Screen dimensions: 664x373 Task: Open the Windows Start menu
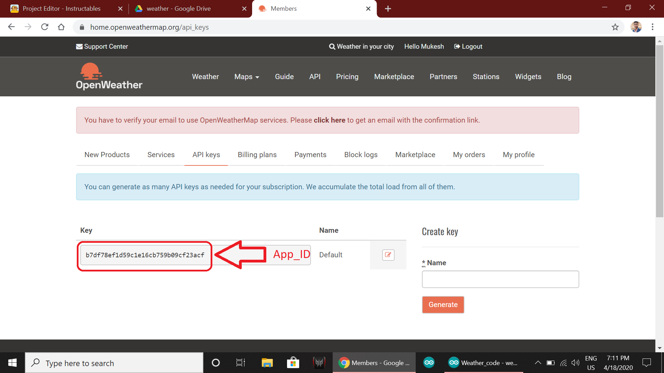pyautogui.click(x=12, y=363)
